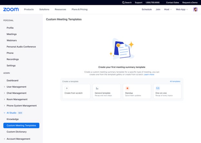Click the General template icon

coord(97,88)
